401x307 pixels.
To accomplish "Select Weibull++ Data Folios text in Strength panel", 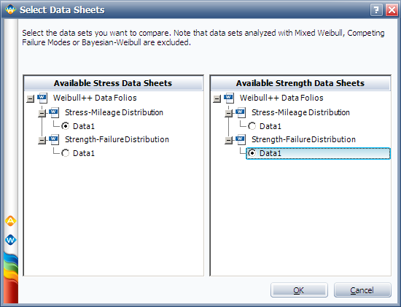I will point(281,98).
